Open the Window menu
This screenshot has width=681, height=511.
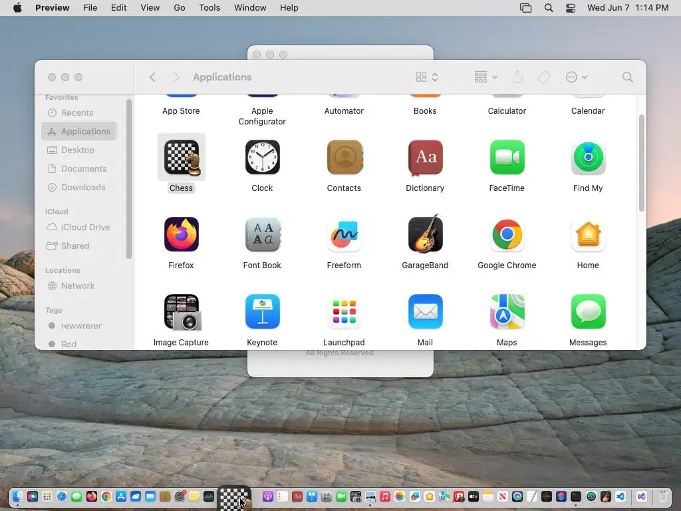[250, 8]
